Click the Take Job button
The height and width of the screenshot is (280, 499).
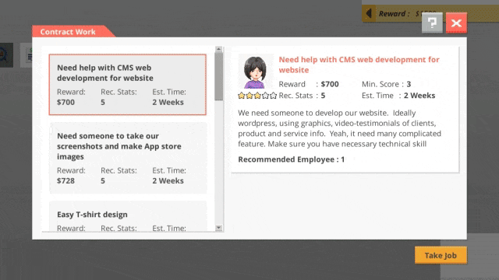[x=441, y=255]
